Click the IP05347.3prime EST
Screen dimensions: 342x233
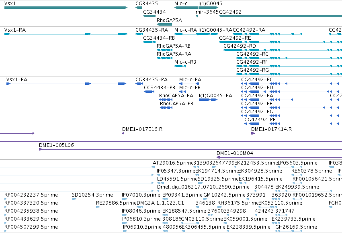158,175
